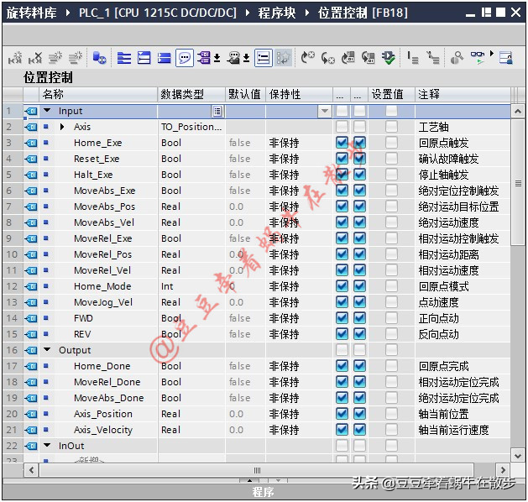Screen dimensions: 528x502
Task: Click default value cell of MoveJog_Vel
Action: coord(245,302)
